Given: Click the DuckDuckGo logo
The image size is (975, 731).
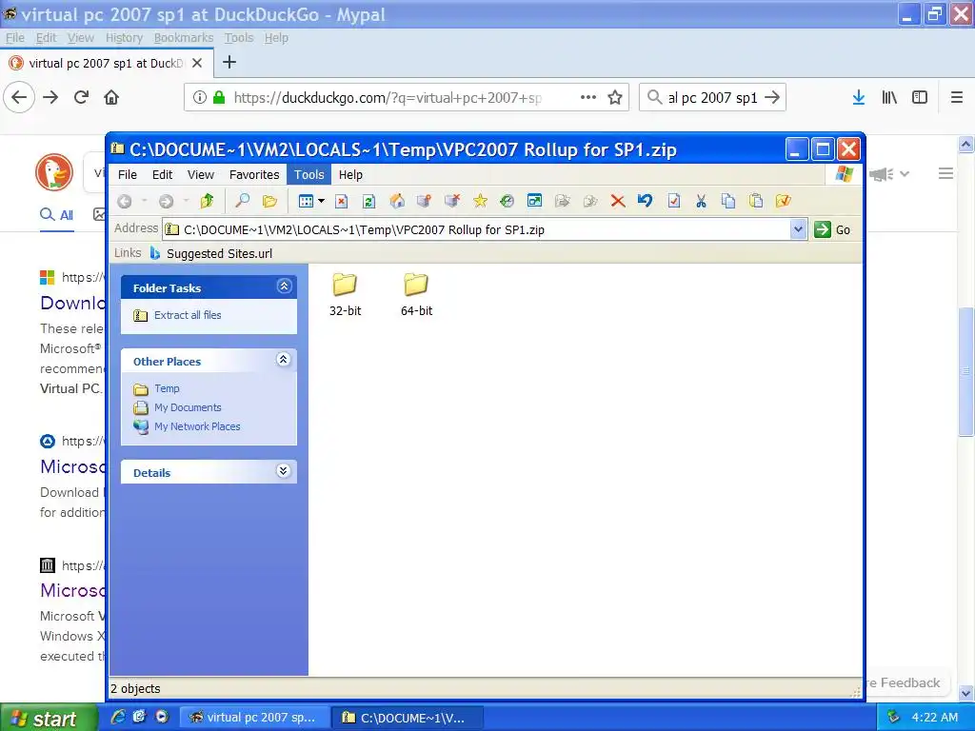Looking at the screenshot, I should point(54,172).
